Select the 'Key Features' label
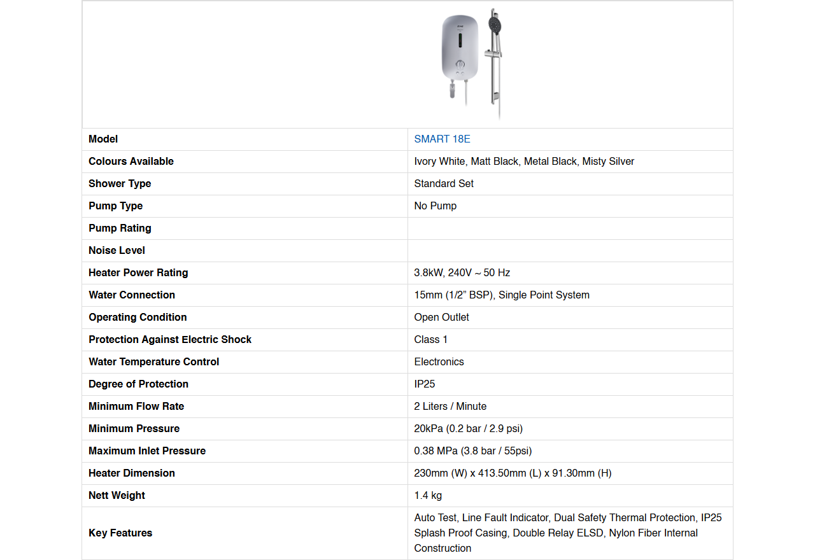 (120, 533)
